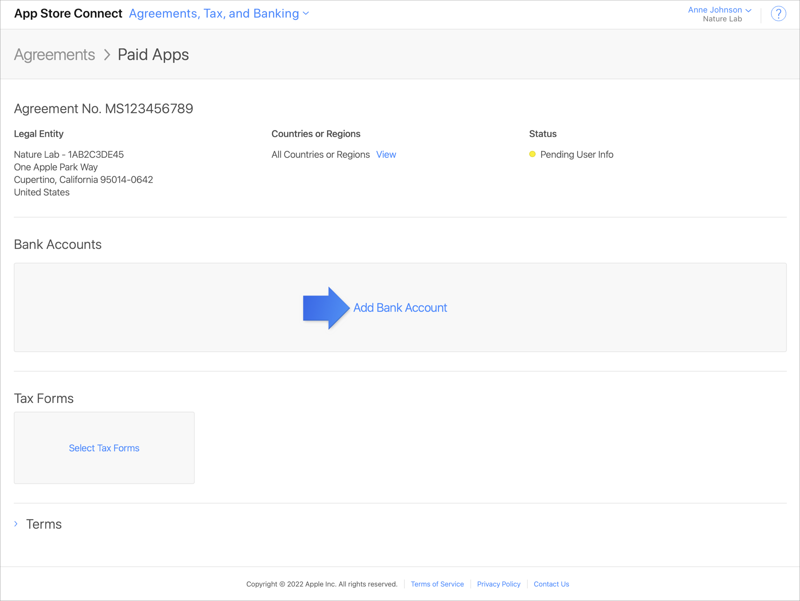The width and height of the screenshot is (800, 601).
Task: Click the Nature Lab - 1AB2C3DE45 entity line
Action: pyautogui.click(x=69, y=154)
